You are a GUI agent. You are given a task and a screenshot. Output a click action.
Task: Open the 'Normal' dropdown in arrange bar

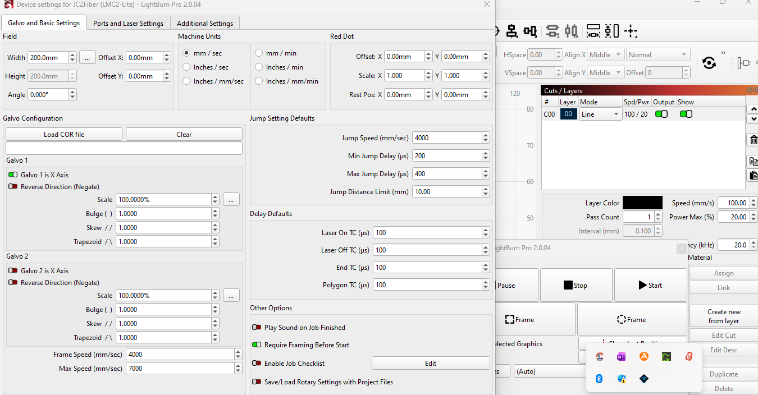click(x=657, y=55)
